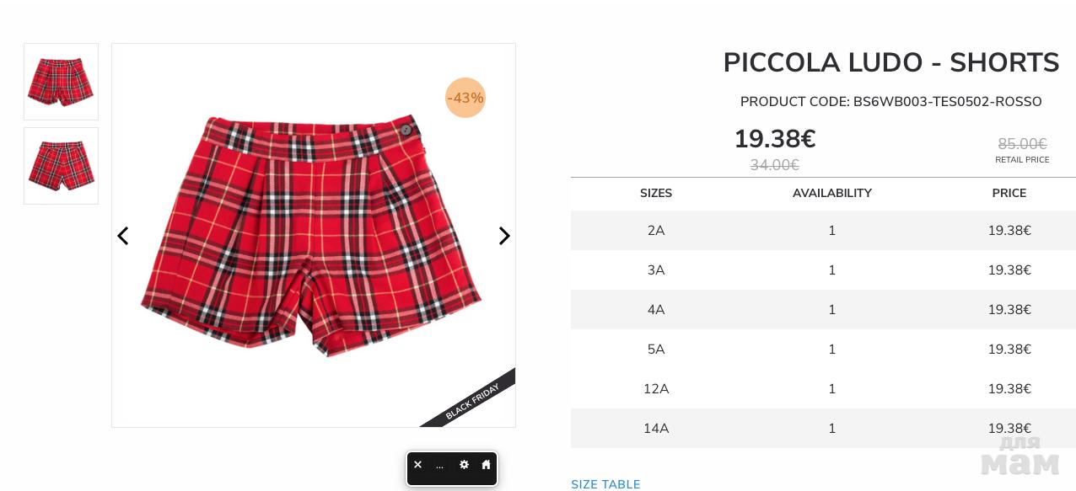Select size 2A row

point(656,231)
